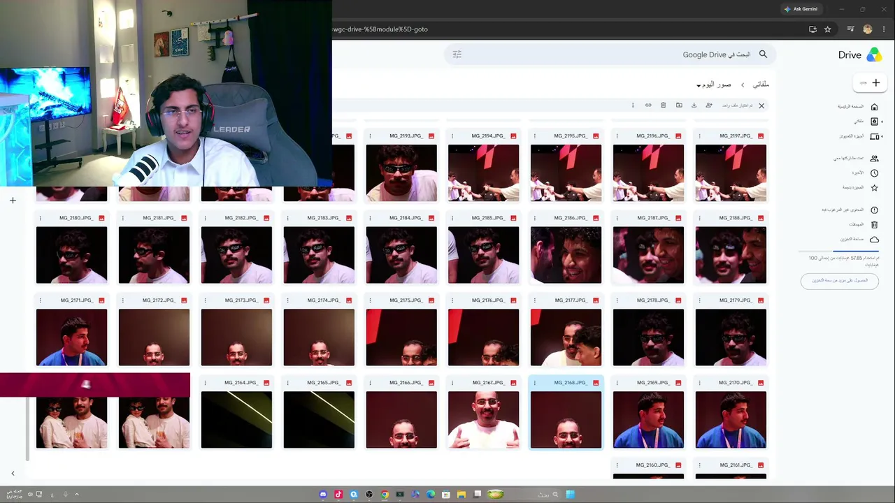895x503 pixels.
Task: Open the Trash section in sidebar
Action: 864,225
